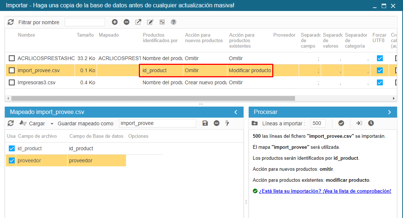Refresh the import file list
This screenshot has width=403, height=218.
[11, 22]
